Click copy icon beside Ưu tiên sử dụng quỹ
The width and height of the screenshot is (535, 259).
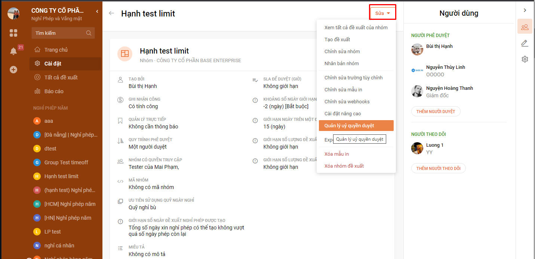(x=120, y=201)
